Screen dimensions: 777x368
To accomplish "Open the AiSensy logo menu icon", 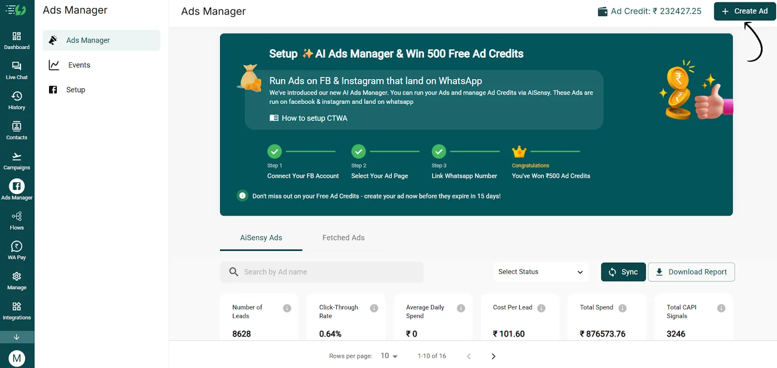I will [x=16, y=10].
